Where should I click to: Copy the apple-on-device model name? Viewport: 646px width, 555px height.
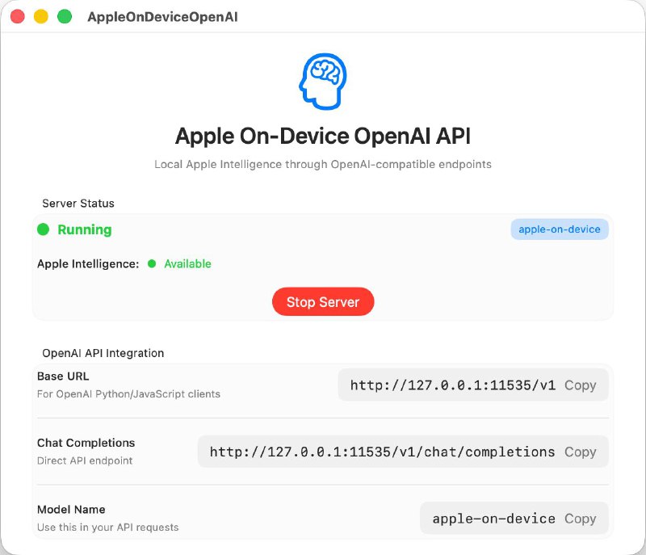(581, 518)
